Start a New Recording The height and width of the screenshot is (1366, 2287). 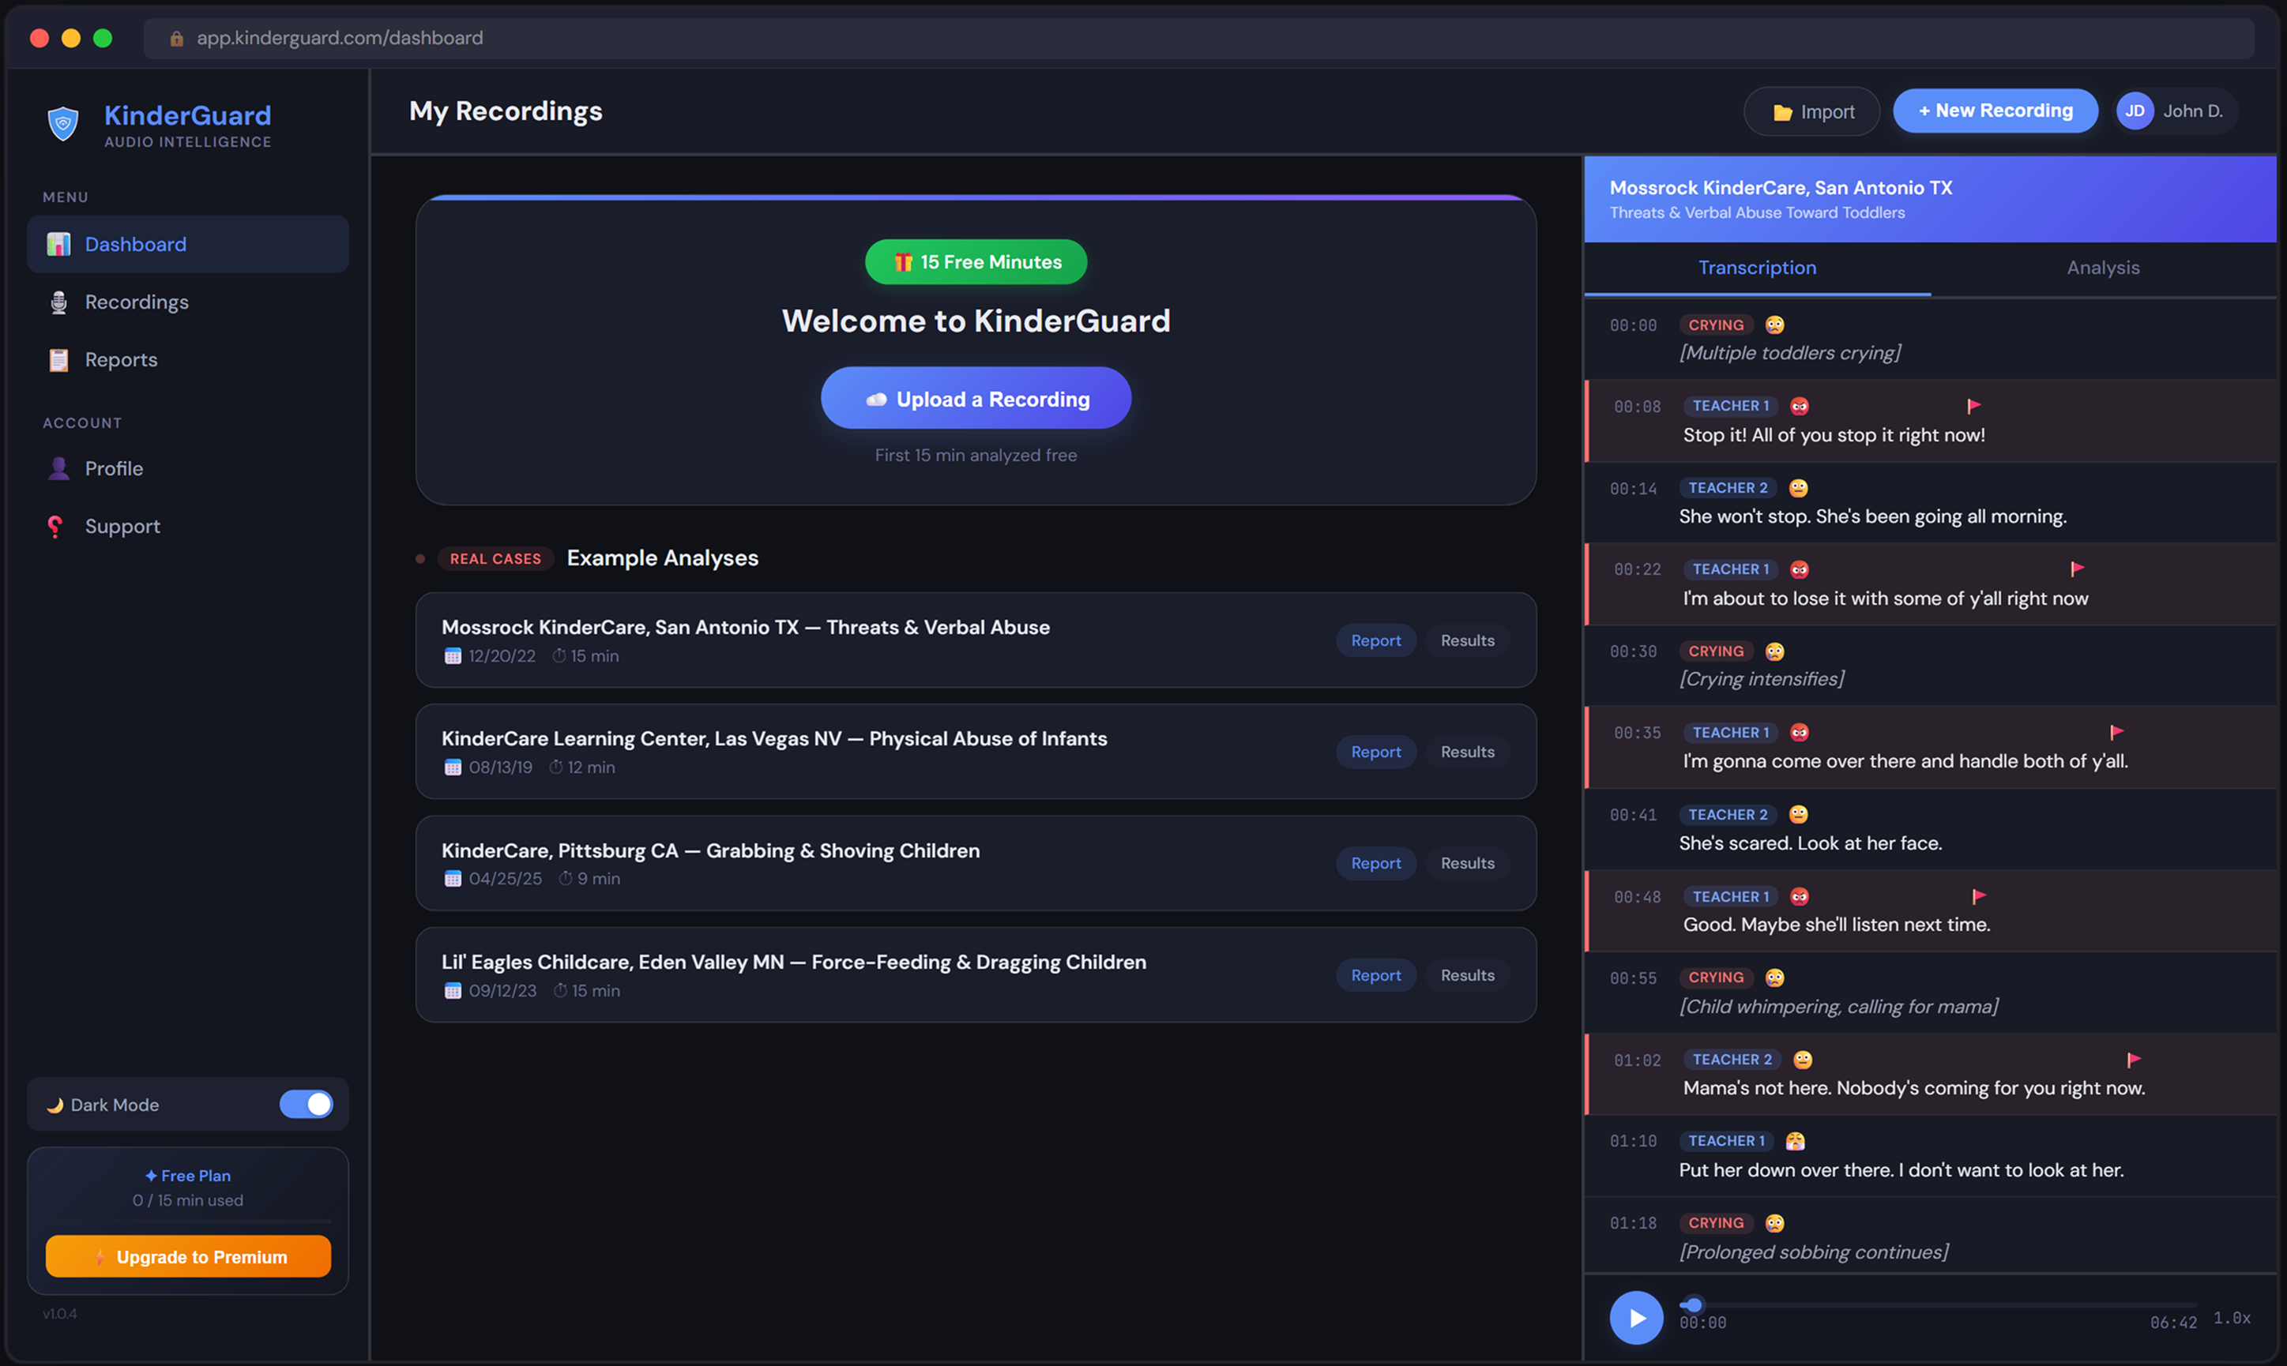click(1995, 111)
